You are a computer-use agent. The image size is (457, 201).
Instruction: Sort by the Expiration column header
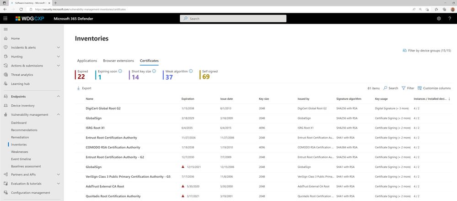coord(188,99)
